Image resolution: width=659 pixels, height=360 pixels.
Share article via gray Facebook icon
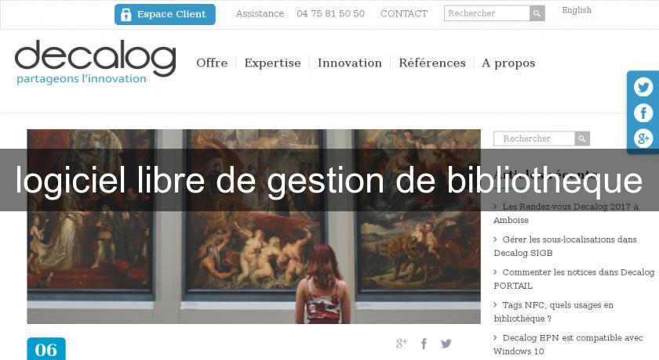click(x=424, y=344)
